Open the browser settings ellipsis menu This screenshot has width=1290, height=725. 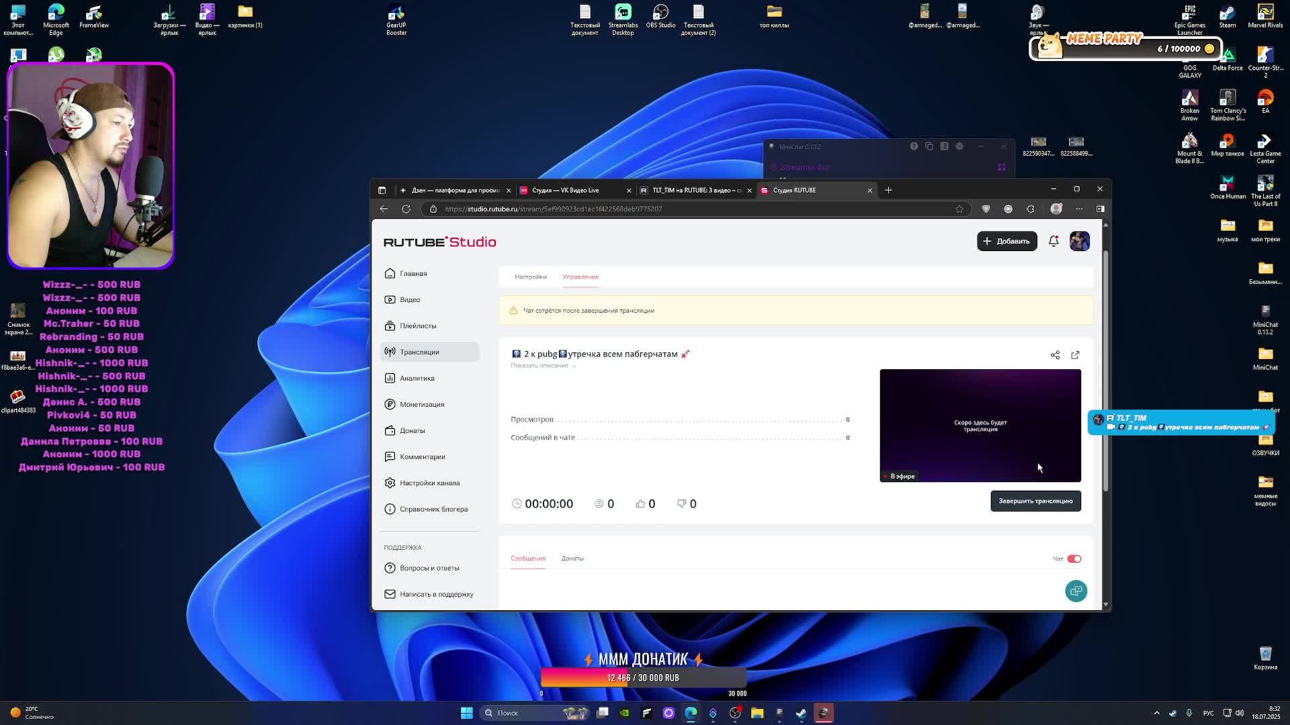coord(1079,209)
